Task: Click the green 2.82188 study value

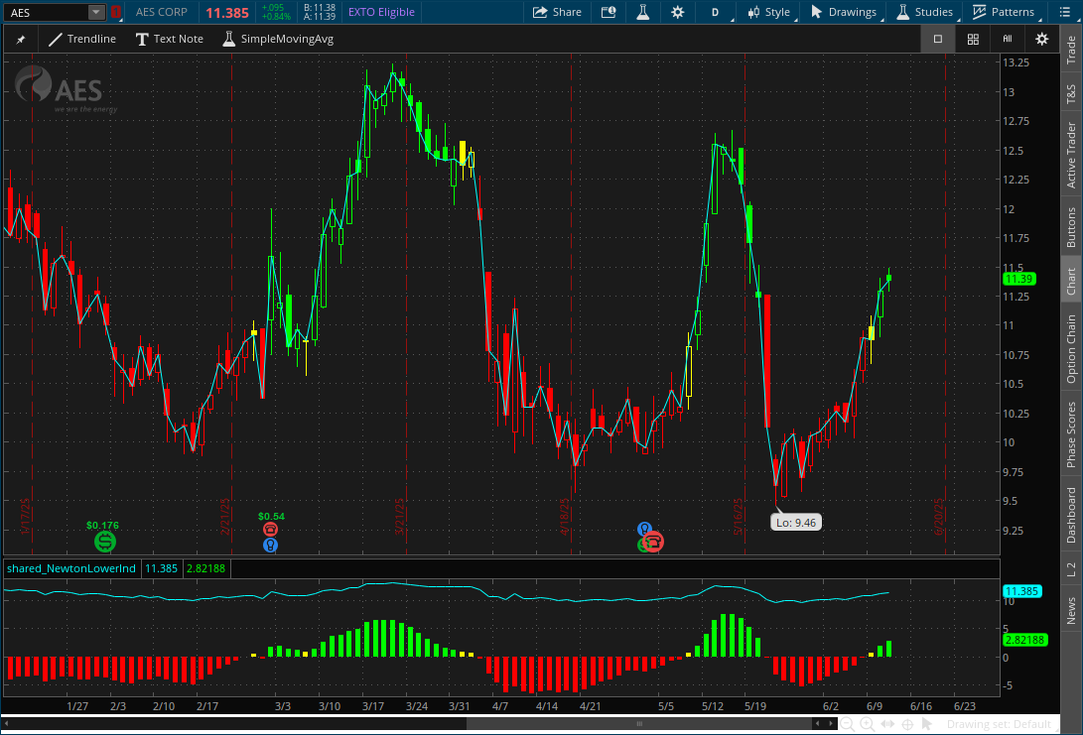Action: point(205,568)
